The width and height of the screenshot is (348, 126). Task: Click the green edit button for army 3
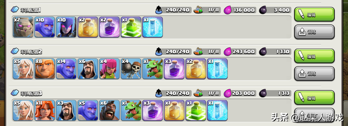click(x=314, y=98)
